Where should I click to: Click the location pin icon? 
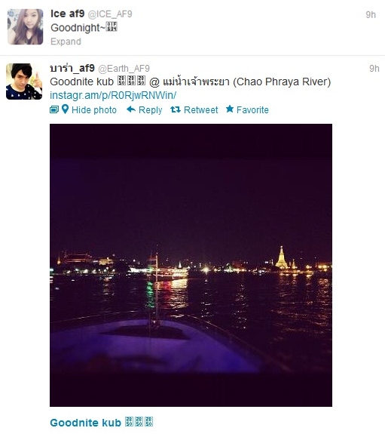pos(65,109)
